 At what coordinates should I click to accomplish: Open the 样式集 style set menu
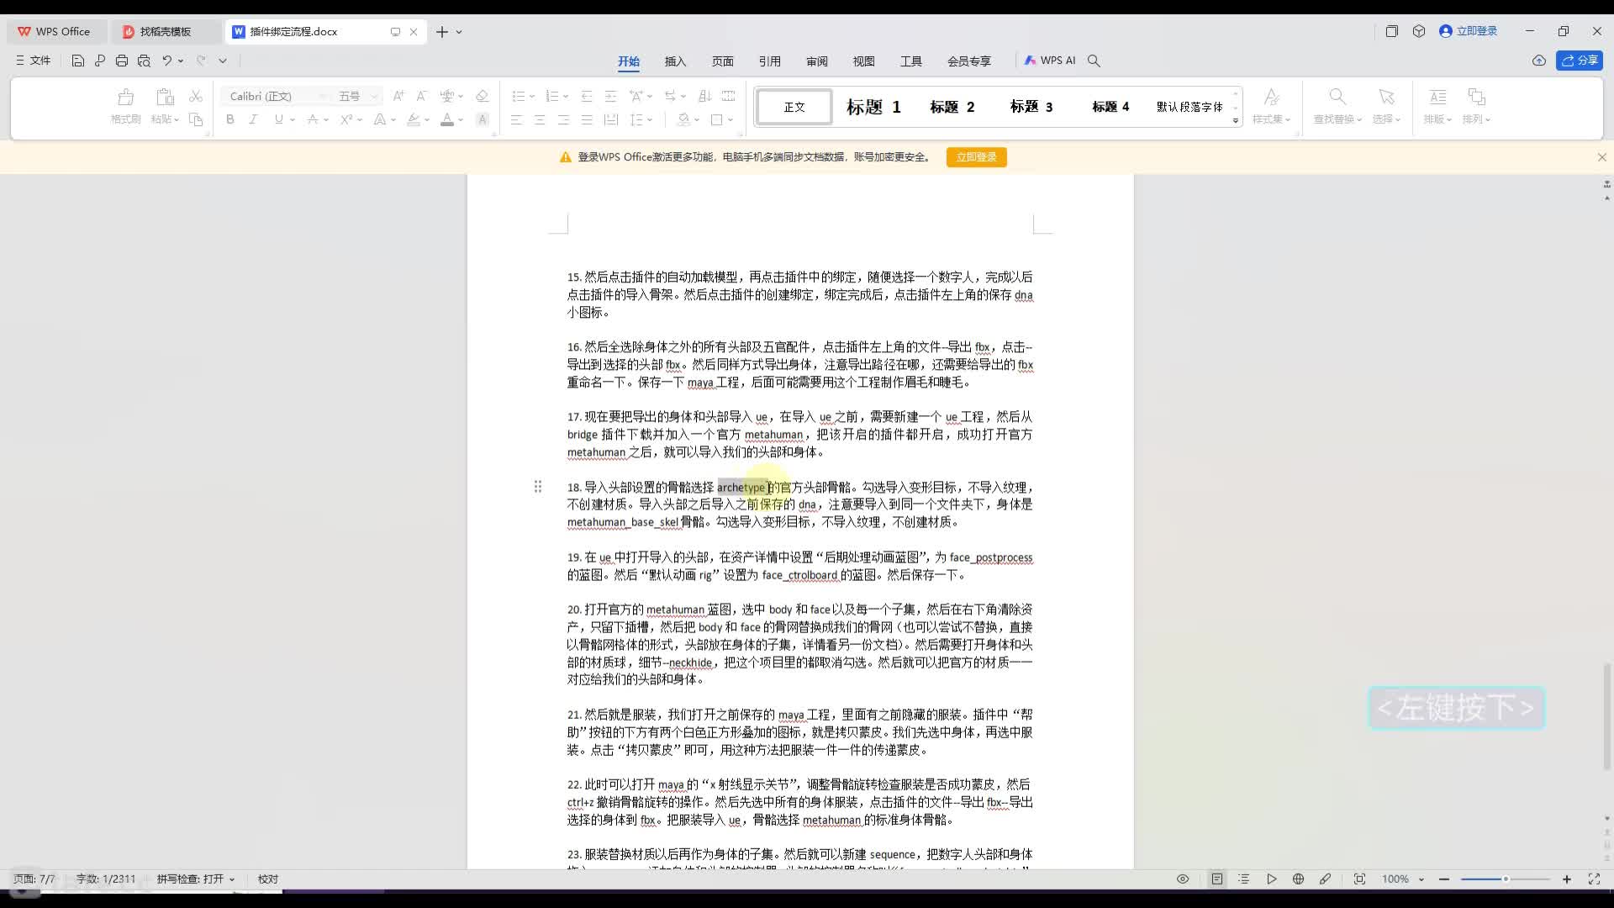point(1271,106)
